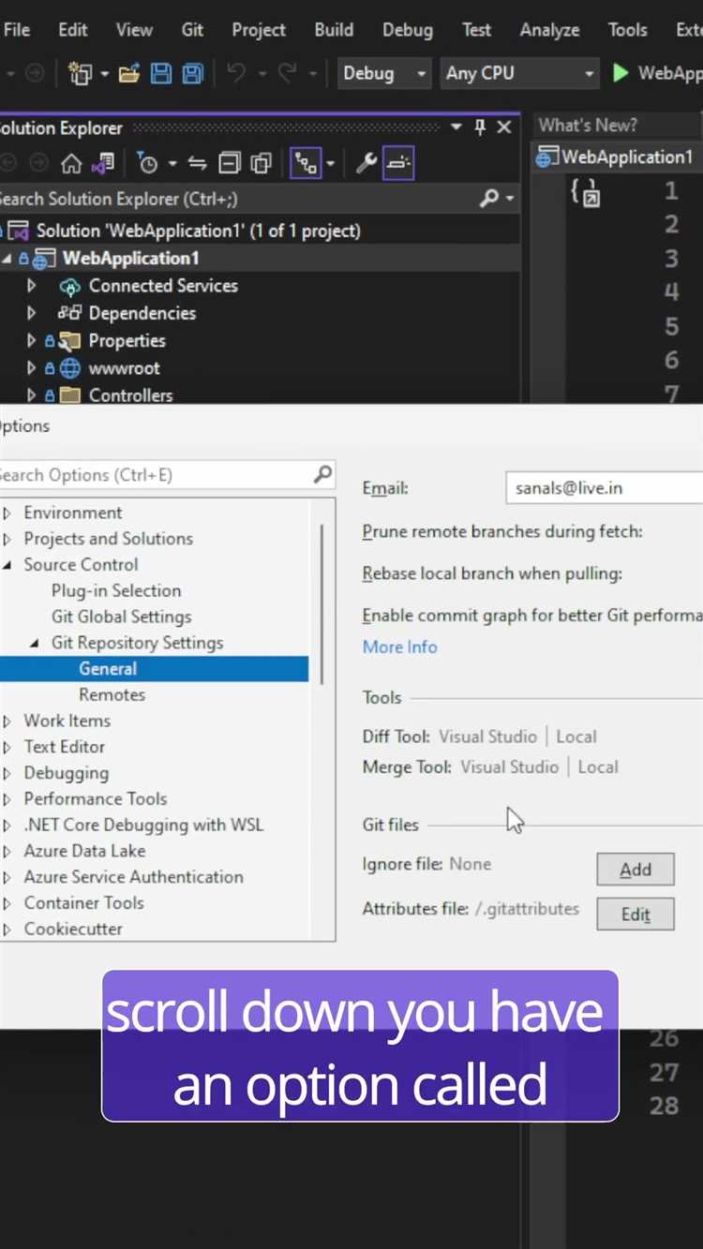Click the Save All icon
The image size is (703, 1249).
click(x=192, y=73)
